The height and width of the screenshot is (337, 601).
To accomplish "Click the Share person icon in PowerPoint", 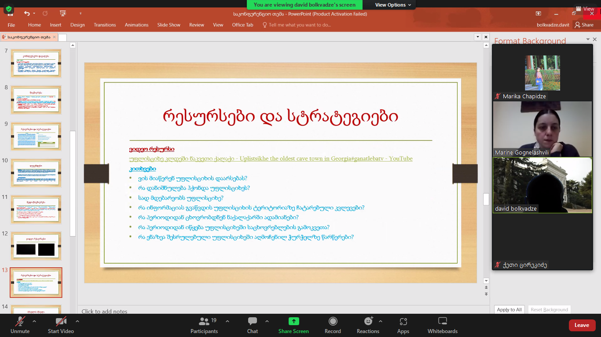I will pyautogui.click(x=578, y=25).
